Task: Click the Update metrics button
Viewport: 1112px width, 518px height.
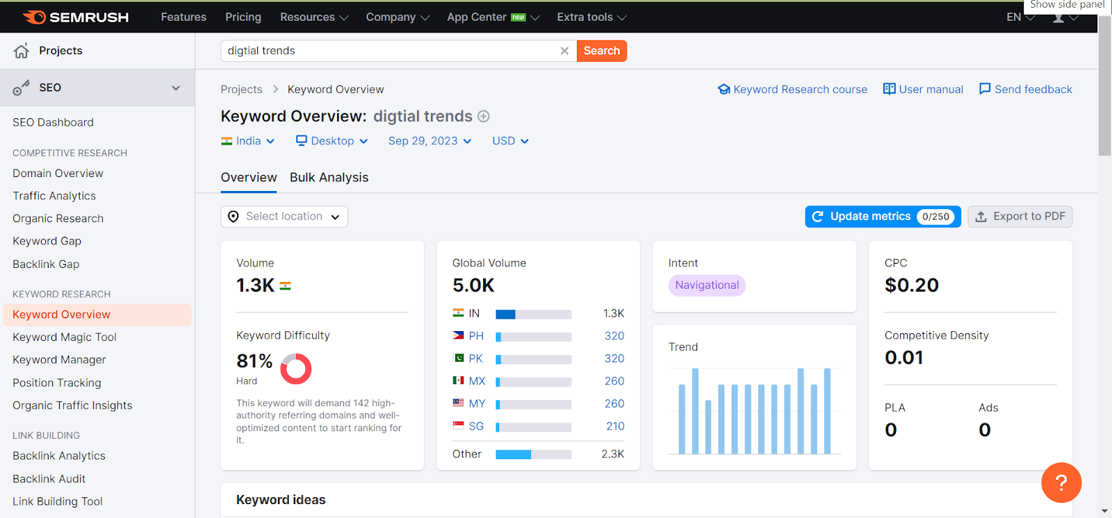Action: click(x=883, y=217)
